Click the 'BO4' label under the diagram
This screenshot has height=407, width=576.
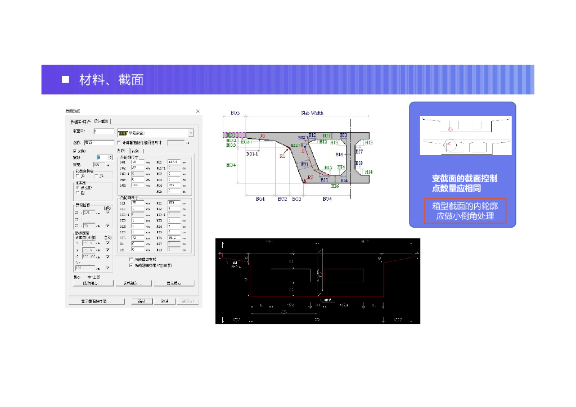[x=327, y=199]
